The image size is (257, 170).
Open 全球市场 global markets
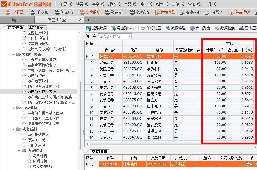coord(140,12)
